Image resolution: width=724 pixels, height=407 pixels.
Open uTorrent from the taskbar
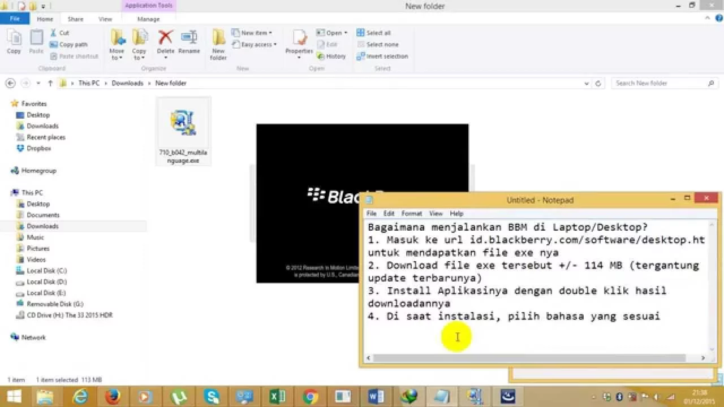click(x=179, y=397)
